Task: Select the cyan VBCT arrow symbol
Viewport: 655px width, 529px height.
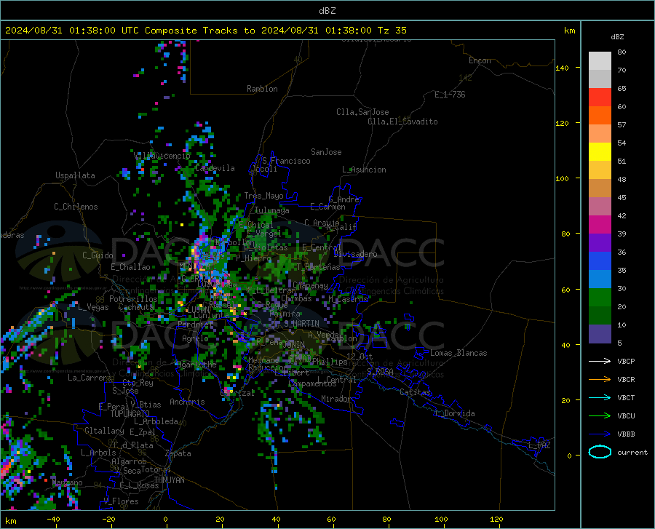Action: point(600,397)
